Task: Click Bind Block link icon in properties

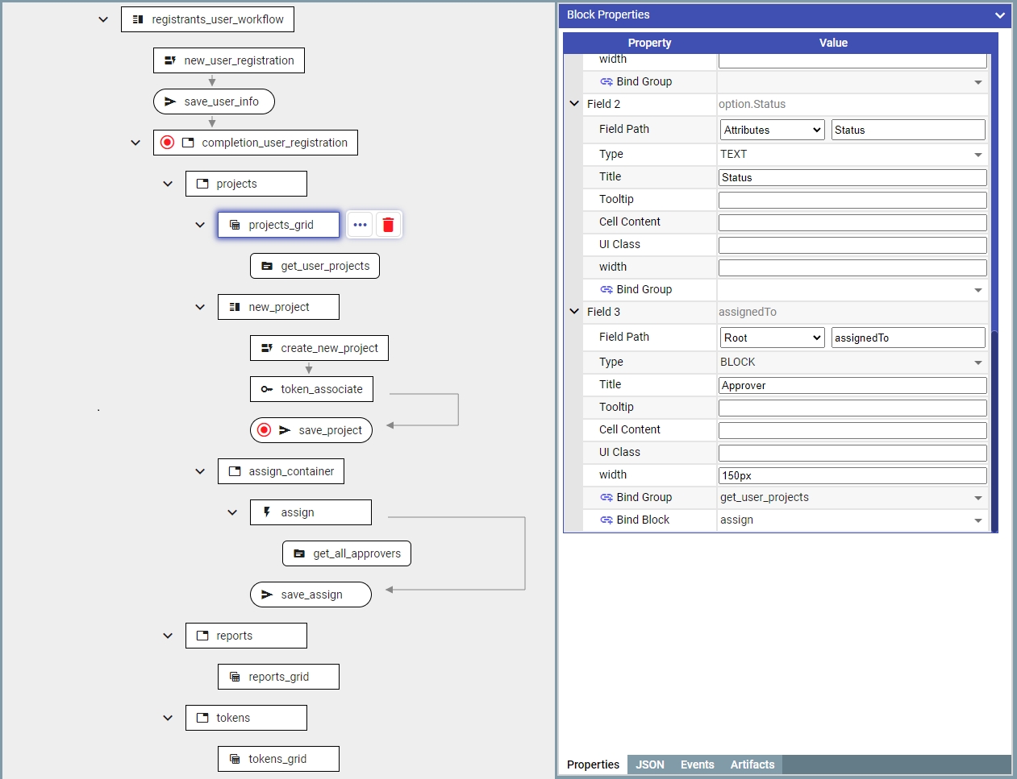Action: pyautogui.click(x=606, y=520)
